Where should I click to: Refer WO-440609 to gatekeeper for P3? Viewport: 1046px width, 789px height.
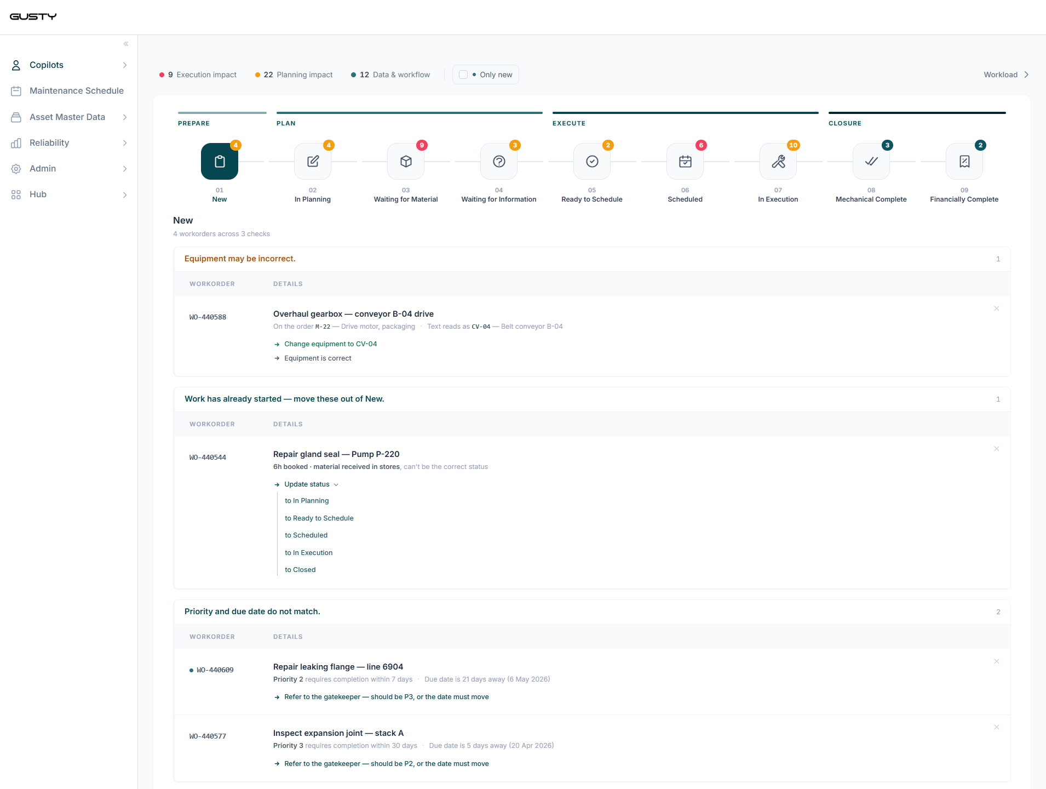386,697
